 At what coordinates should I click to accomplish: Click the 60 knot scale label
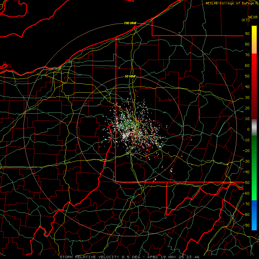pyautogui.click(x=247, y=66)
